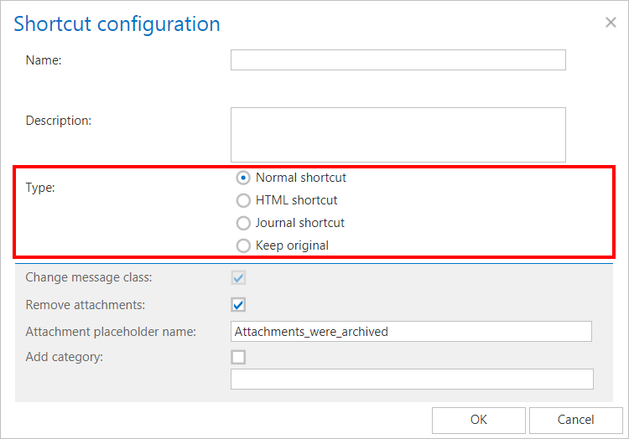Click the "Description:" label text

click(x=58, y=120)
